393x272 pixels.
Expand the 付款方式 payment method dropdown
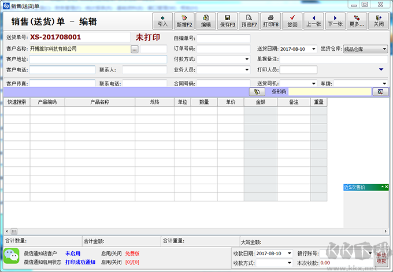click(247, 59)
